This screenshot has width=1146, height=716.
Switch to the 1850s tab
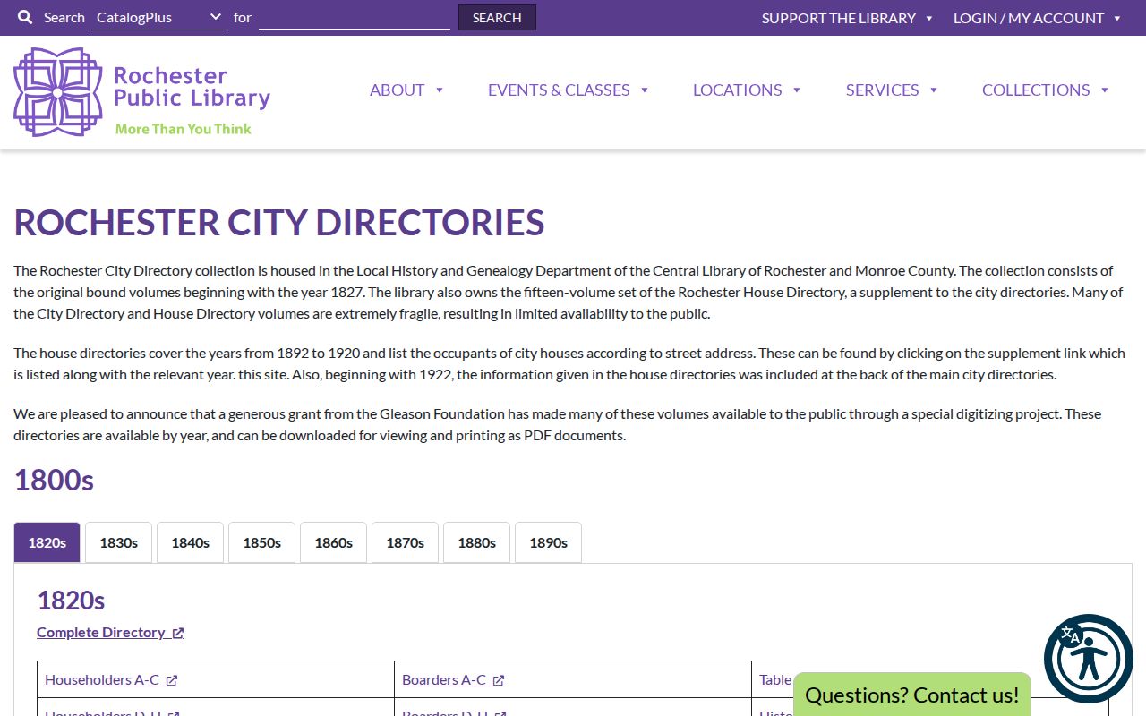pyautogui.click(x=261, y=542)
